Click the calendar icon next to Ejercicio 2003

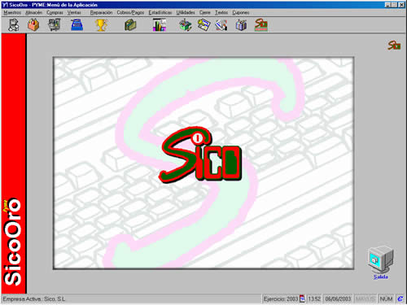click(x=302, y=298)
